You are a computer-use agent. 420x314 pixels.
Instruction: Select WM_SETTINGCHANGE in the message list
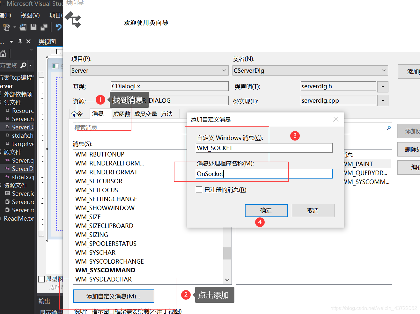tap(106, 199)
